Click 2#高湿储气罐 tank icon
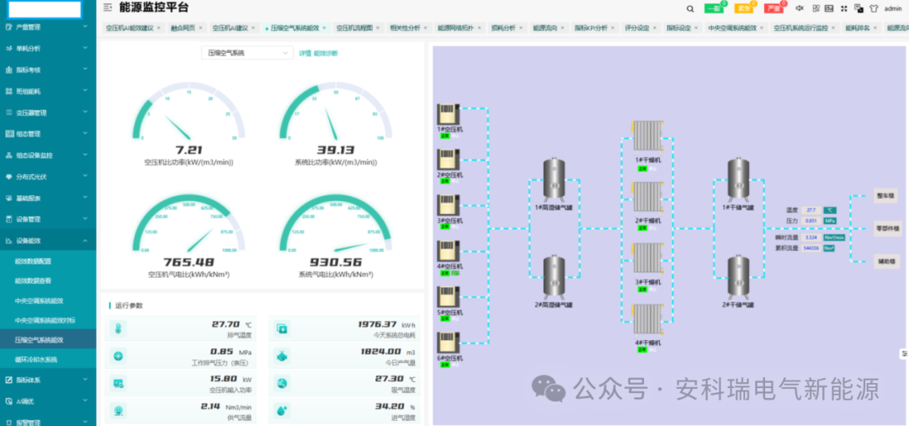 click(x=554, y=277)
